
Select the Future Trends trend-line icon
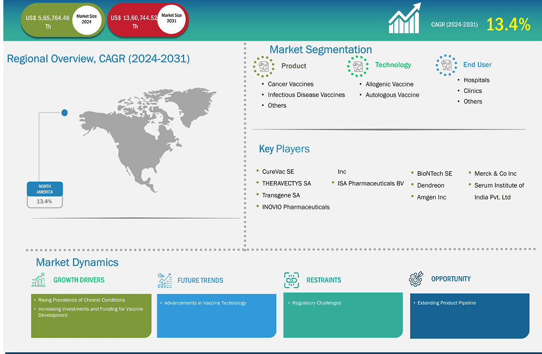(x=165, y=280)
